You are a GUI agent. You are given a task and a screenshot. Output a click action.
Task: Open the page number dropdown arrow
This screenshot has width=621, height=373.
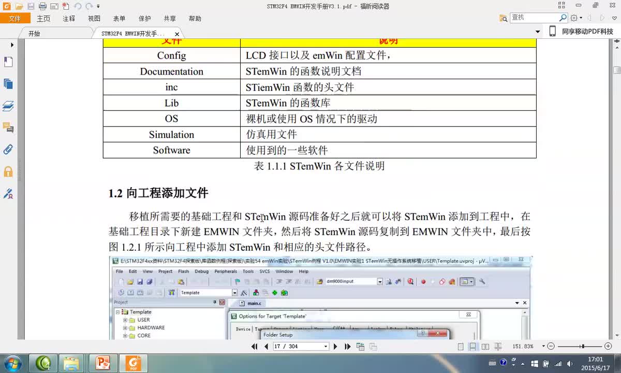[326, 347]
